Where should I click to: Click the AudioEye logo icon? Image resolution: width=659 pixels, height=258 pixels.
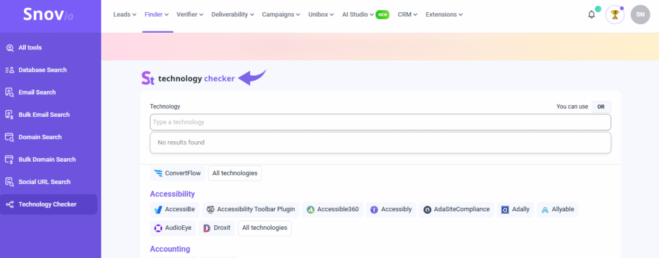point(158,228)
